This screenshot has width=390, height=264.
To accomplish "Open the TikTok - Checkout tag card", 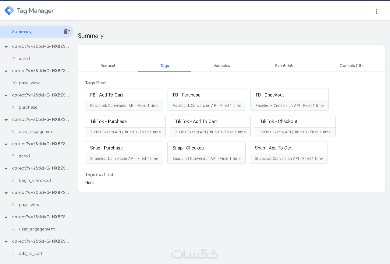I will pyautogui.click(x=295, y=126).
